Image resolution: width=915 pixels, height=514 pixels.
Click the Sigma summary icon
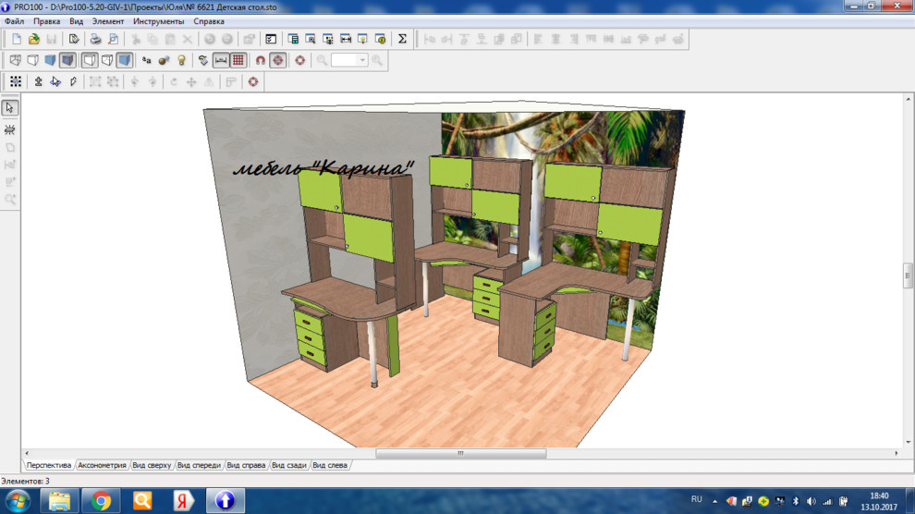click(x=402, y=39)
